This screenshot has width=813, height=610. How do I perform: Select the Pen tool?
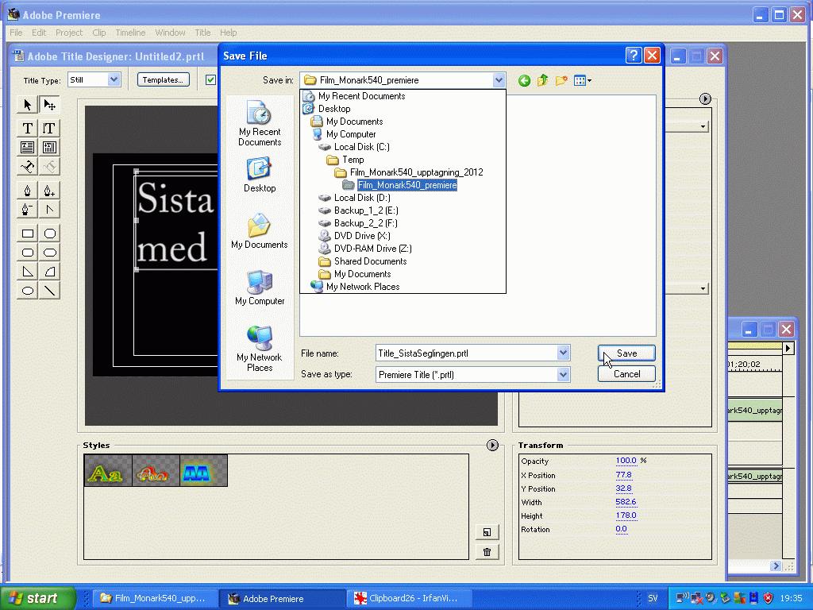pyautogui.click(x=28, y=191)
